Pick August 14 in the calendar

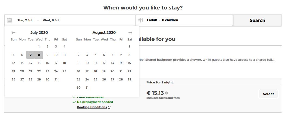click(121, 63)
